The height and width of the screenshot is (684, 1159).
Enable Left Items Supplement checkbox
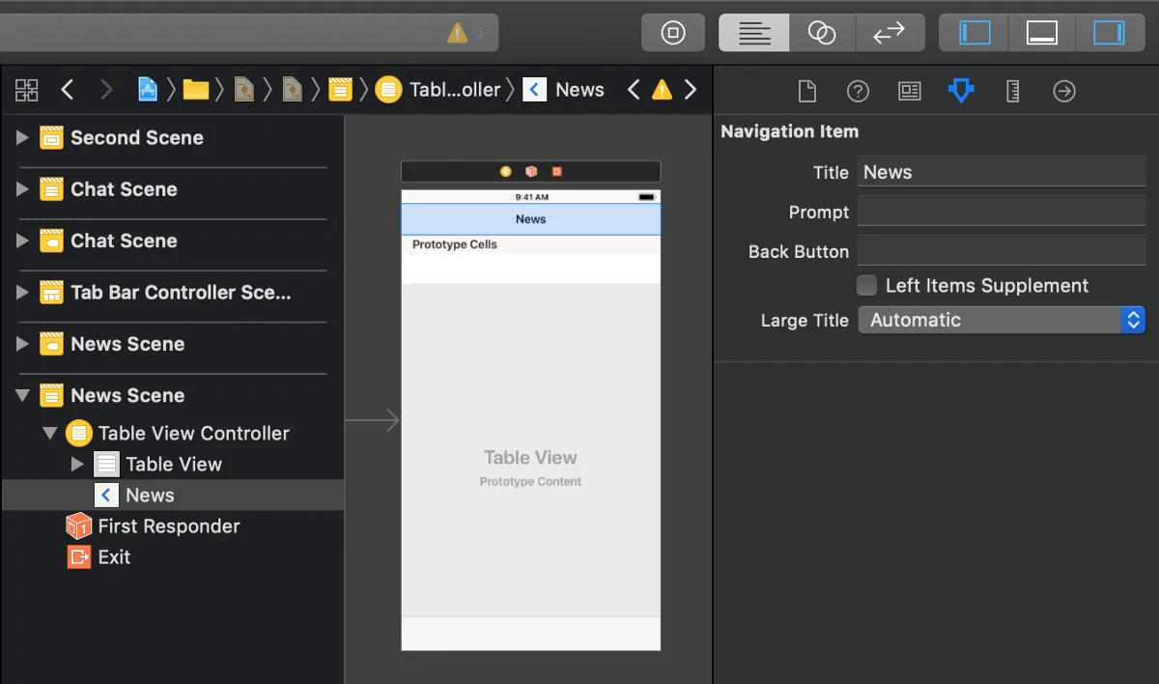[867, 285]
